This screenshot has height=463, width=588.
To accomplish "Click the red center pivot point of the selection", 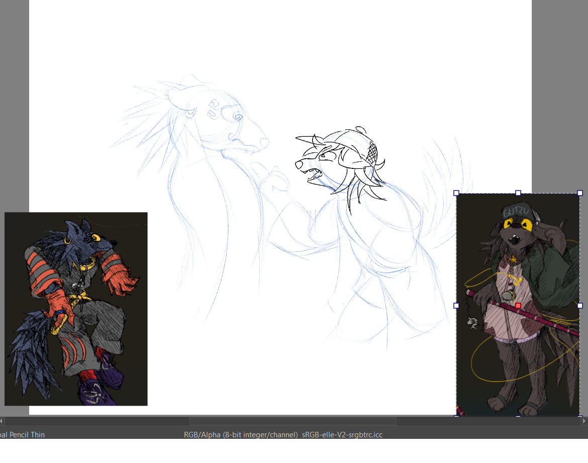I will 518,306.
